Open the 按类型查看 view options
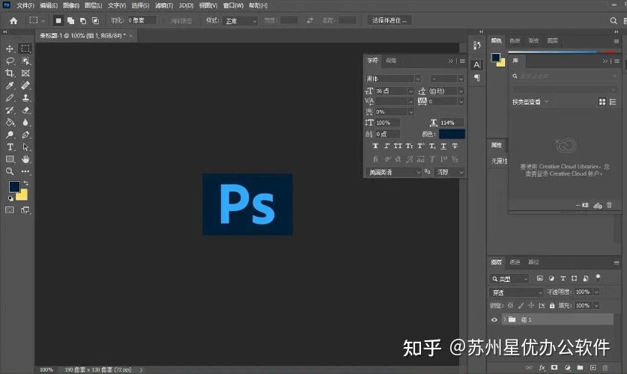 (530, 102)
